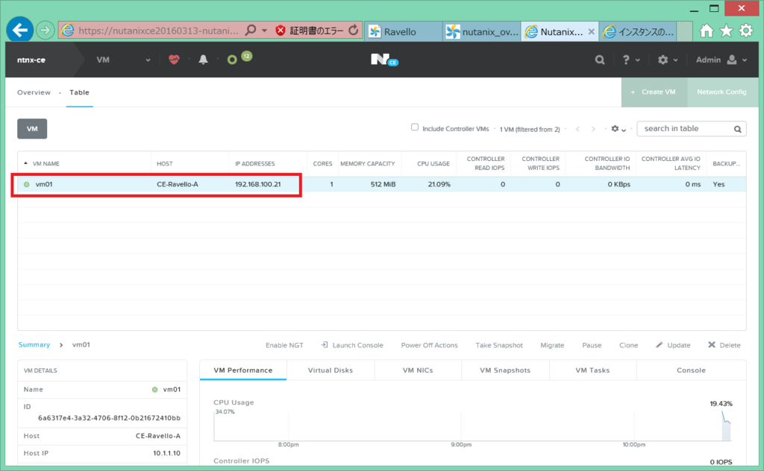Open the Virtual Disks tab

point(331,370)
